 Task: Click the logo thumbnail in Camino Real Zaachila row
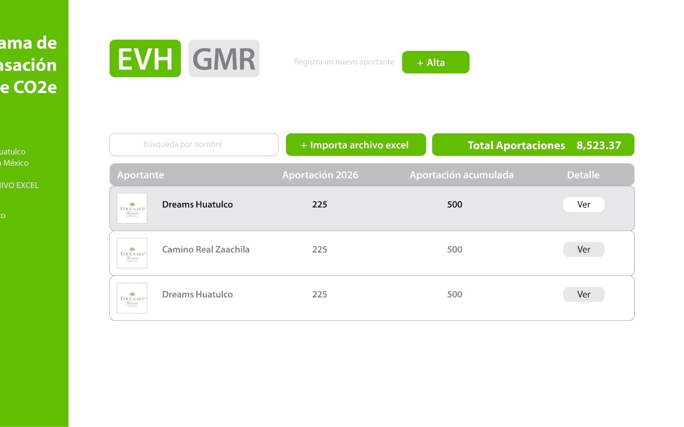point(132,253)
